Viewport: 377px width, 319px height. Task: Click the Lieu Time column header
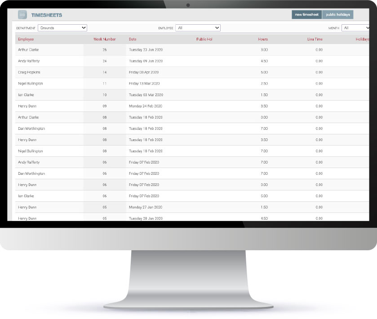(315, 39)
